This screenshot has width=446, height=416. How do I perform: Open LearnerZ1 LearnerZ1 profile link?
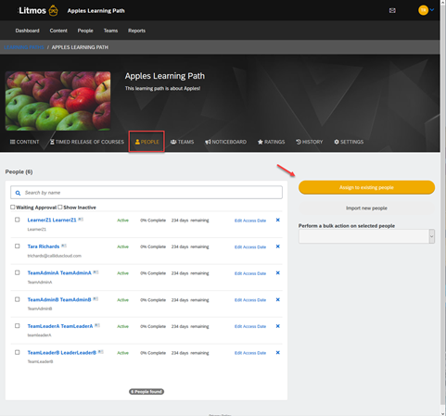[x=52, y=220]
